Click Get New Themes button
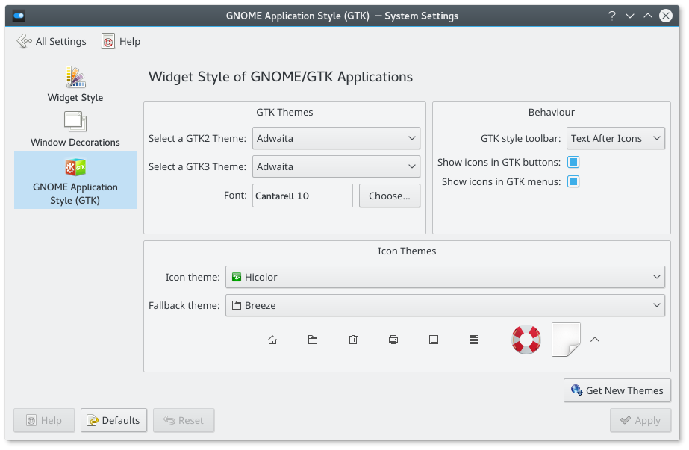The width and height of the screenshot is (689, 450). pos(617,390)
